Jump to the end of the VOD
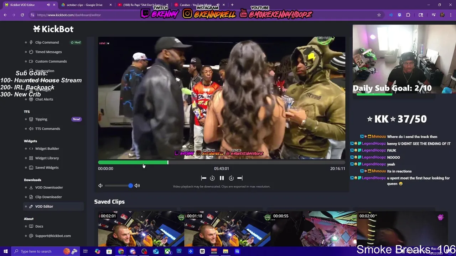The image size is (456, 256). pos(240,178)
